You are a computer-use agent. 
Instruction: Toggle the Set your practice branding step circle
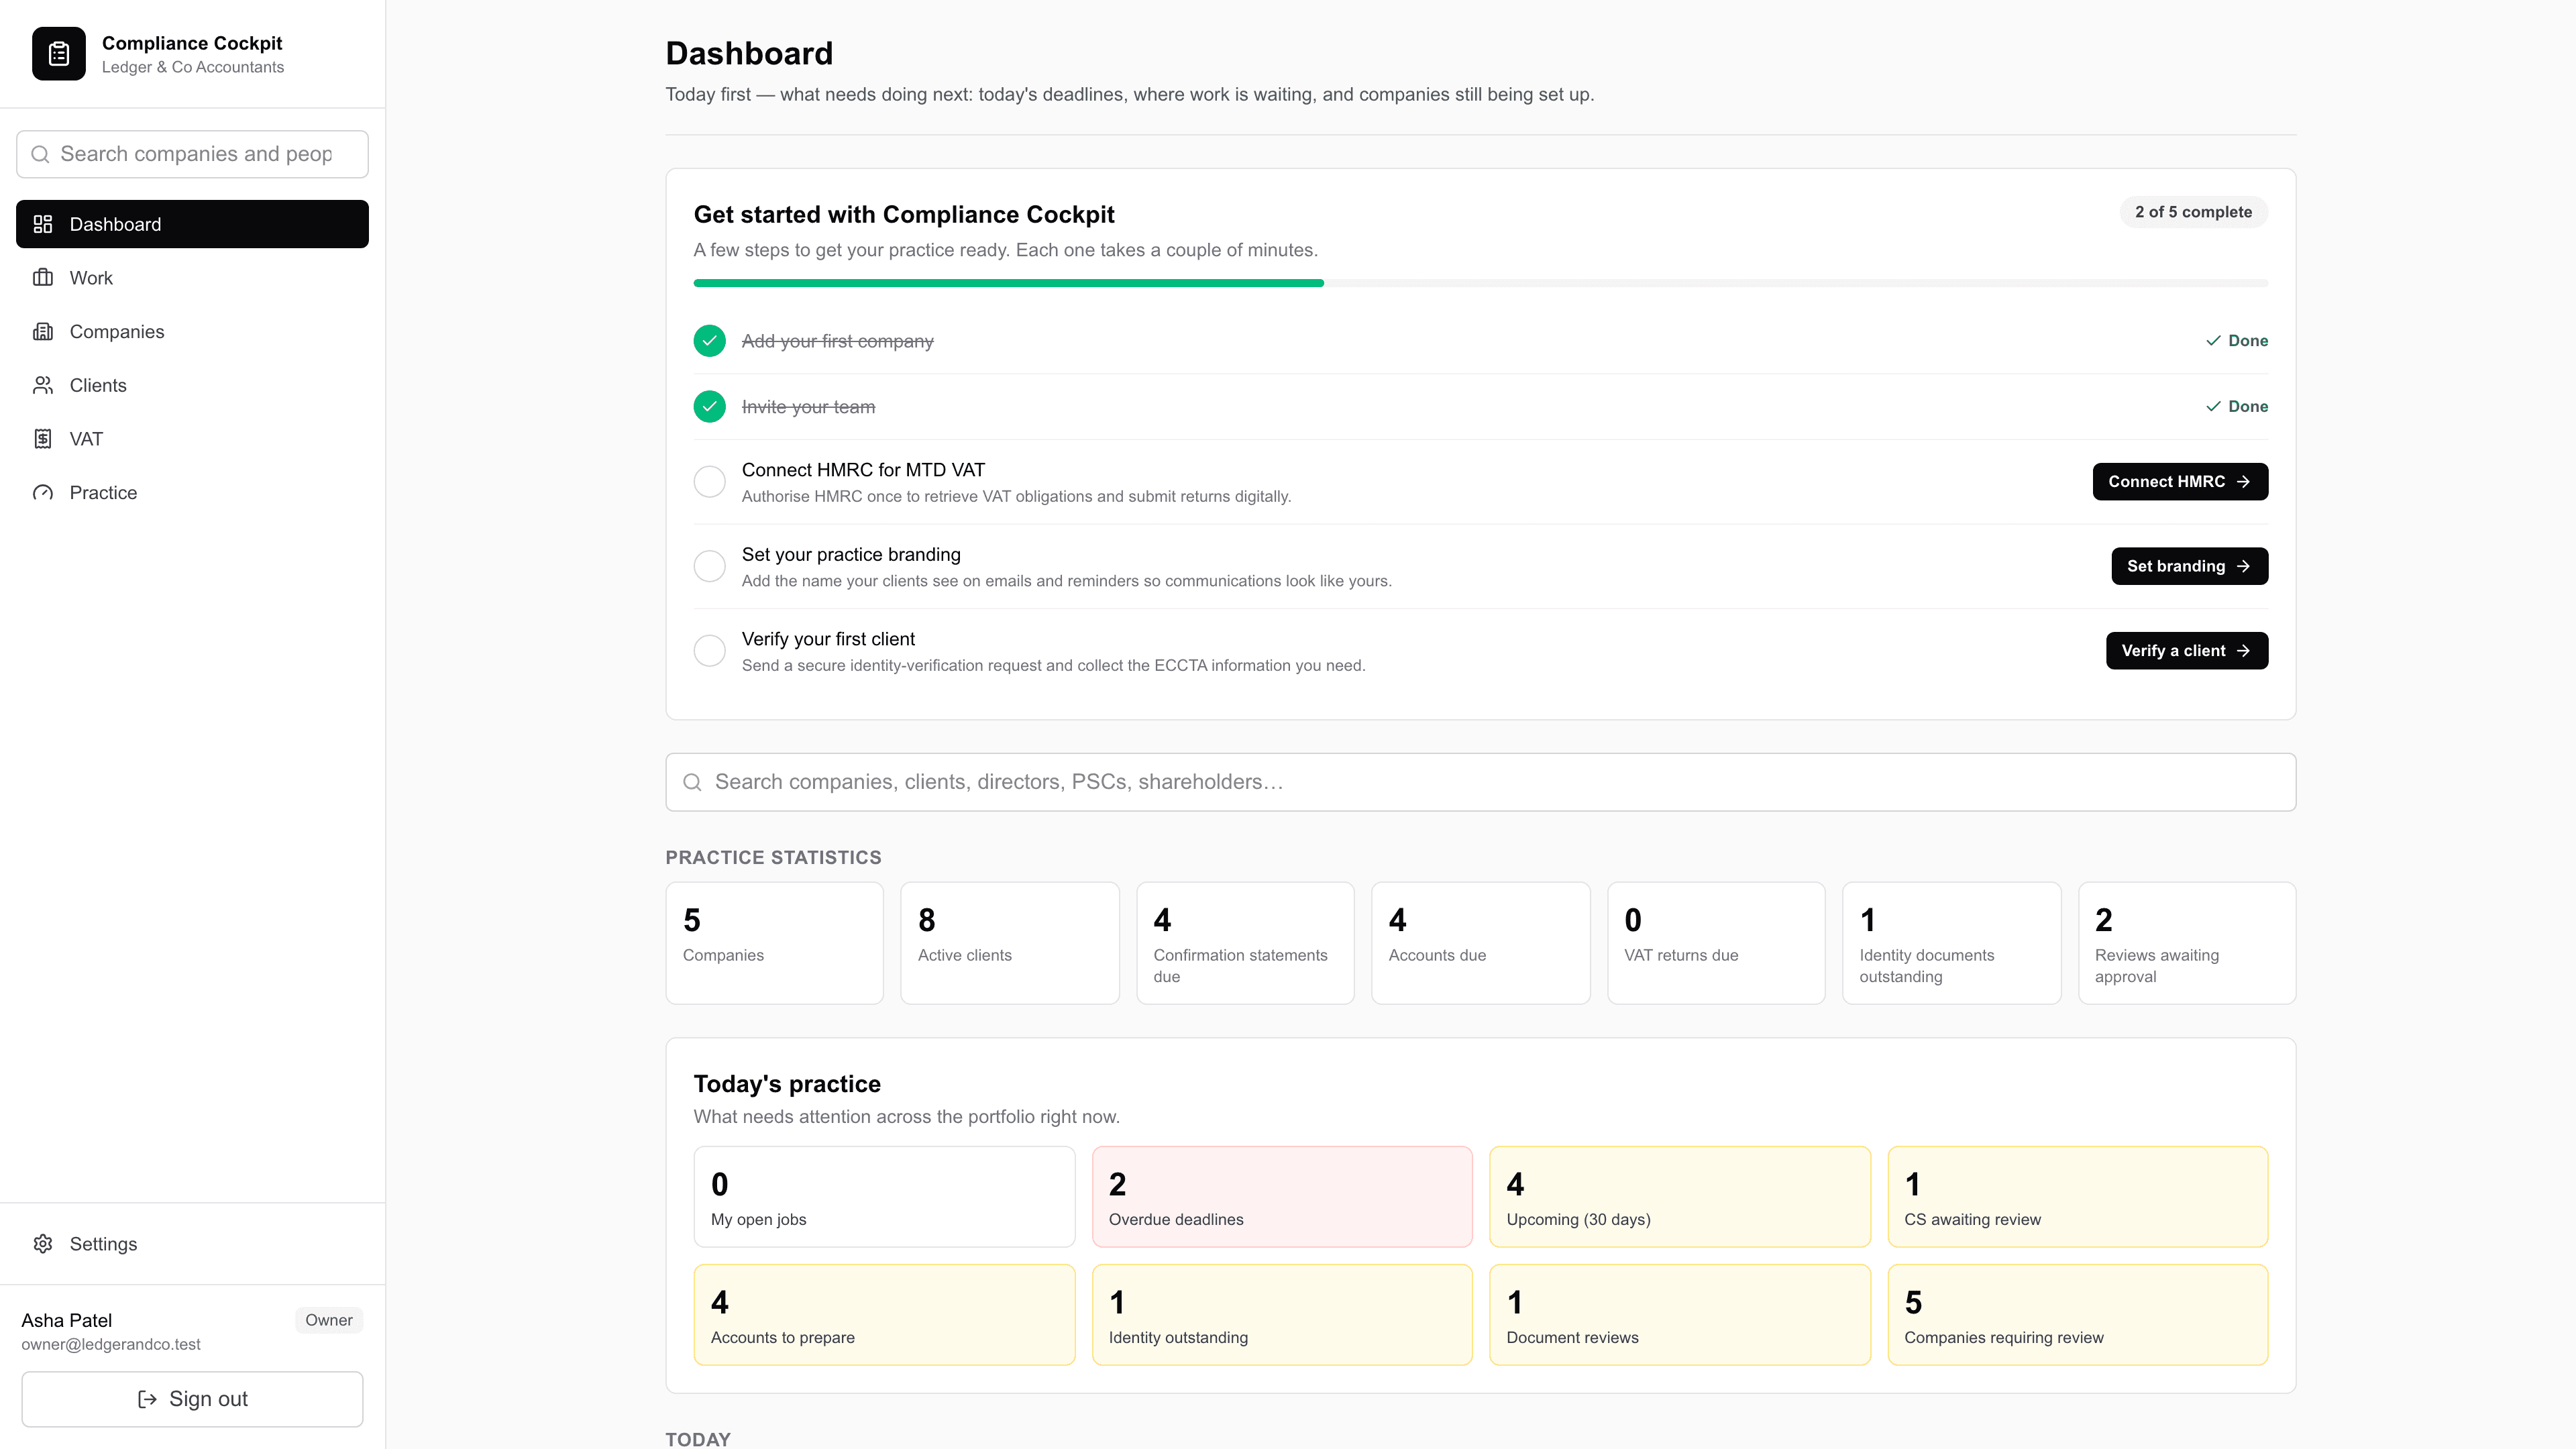pyautogui.click(x=710, y=566)
